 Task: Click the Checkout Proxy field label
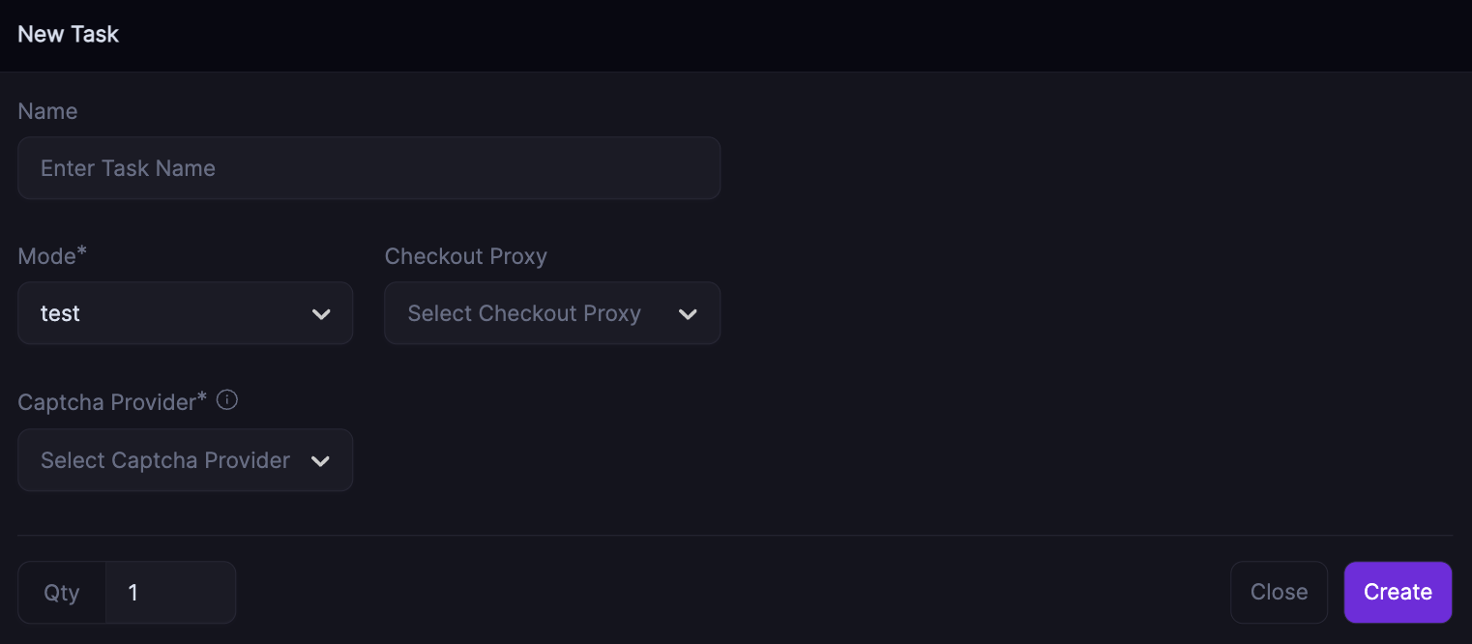tap(465, 256)
